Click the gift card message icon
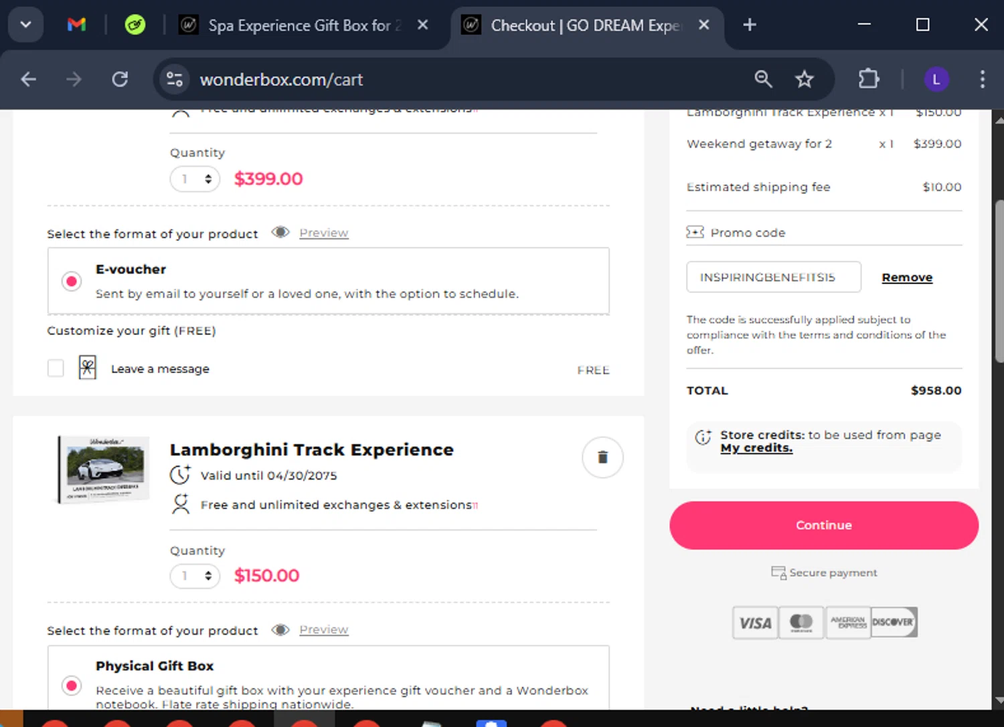The width and height of the screenshot is (1004, 727). pyautogui.click(x=88, y=367)
